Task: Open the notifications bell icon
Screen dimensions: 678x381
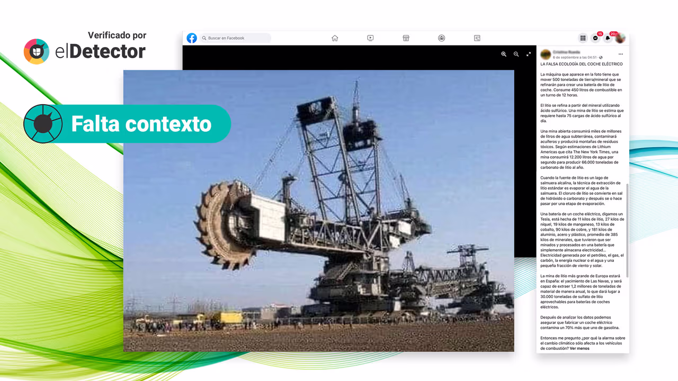Action: tap(608, 38)
